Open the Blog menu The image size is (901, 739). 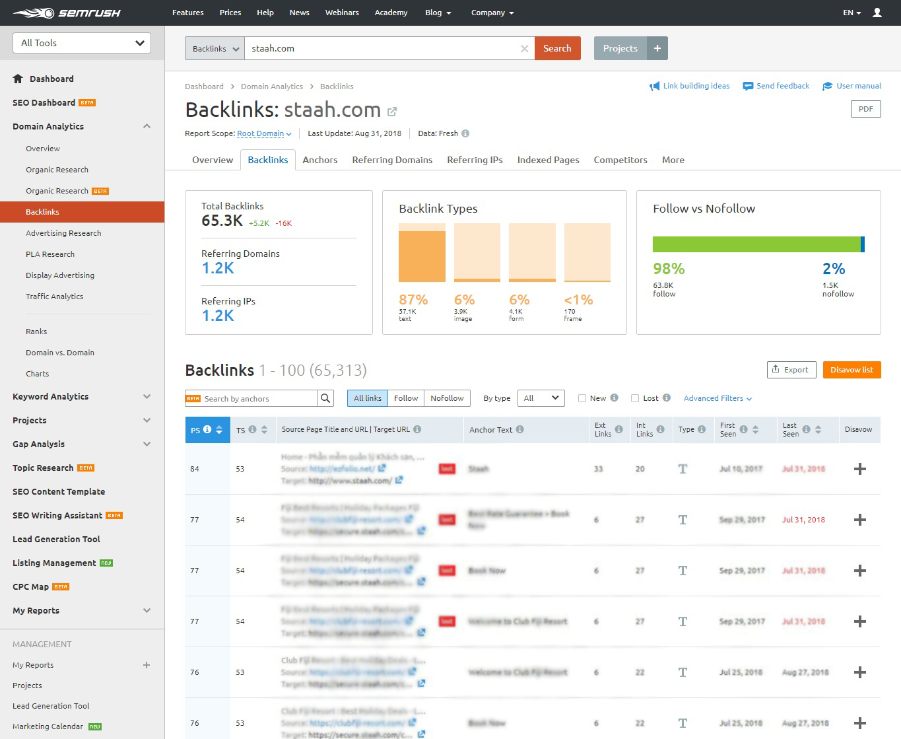pos(438,13)
